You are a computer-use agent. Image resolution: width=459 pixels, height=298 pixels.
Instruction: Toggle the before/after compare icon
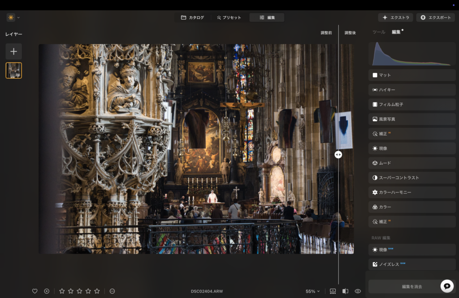point(346,291)
